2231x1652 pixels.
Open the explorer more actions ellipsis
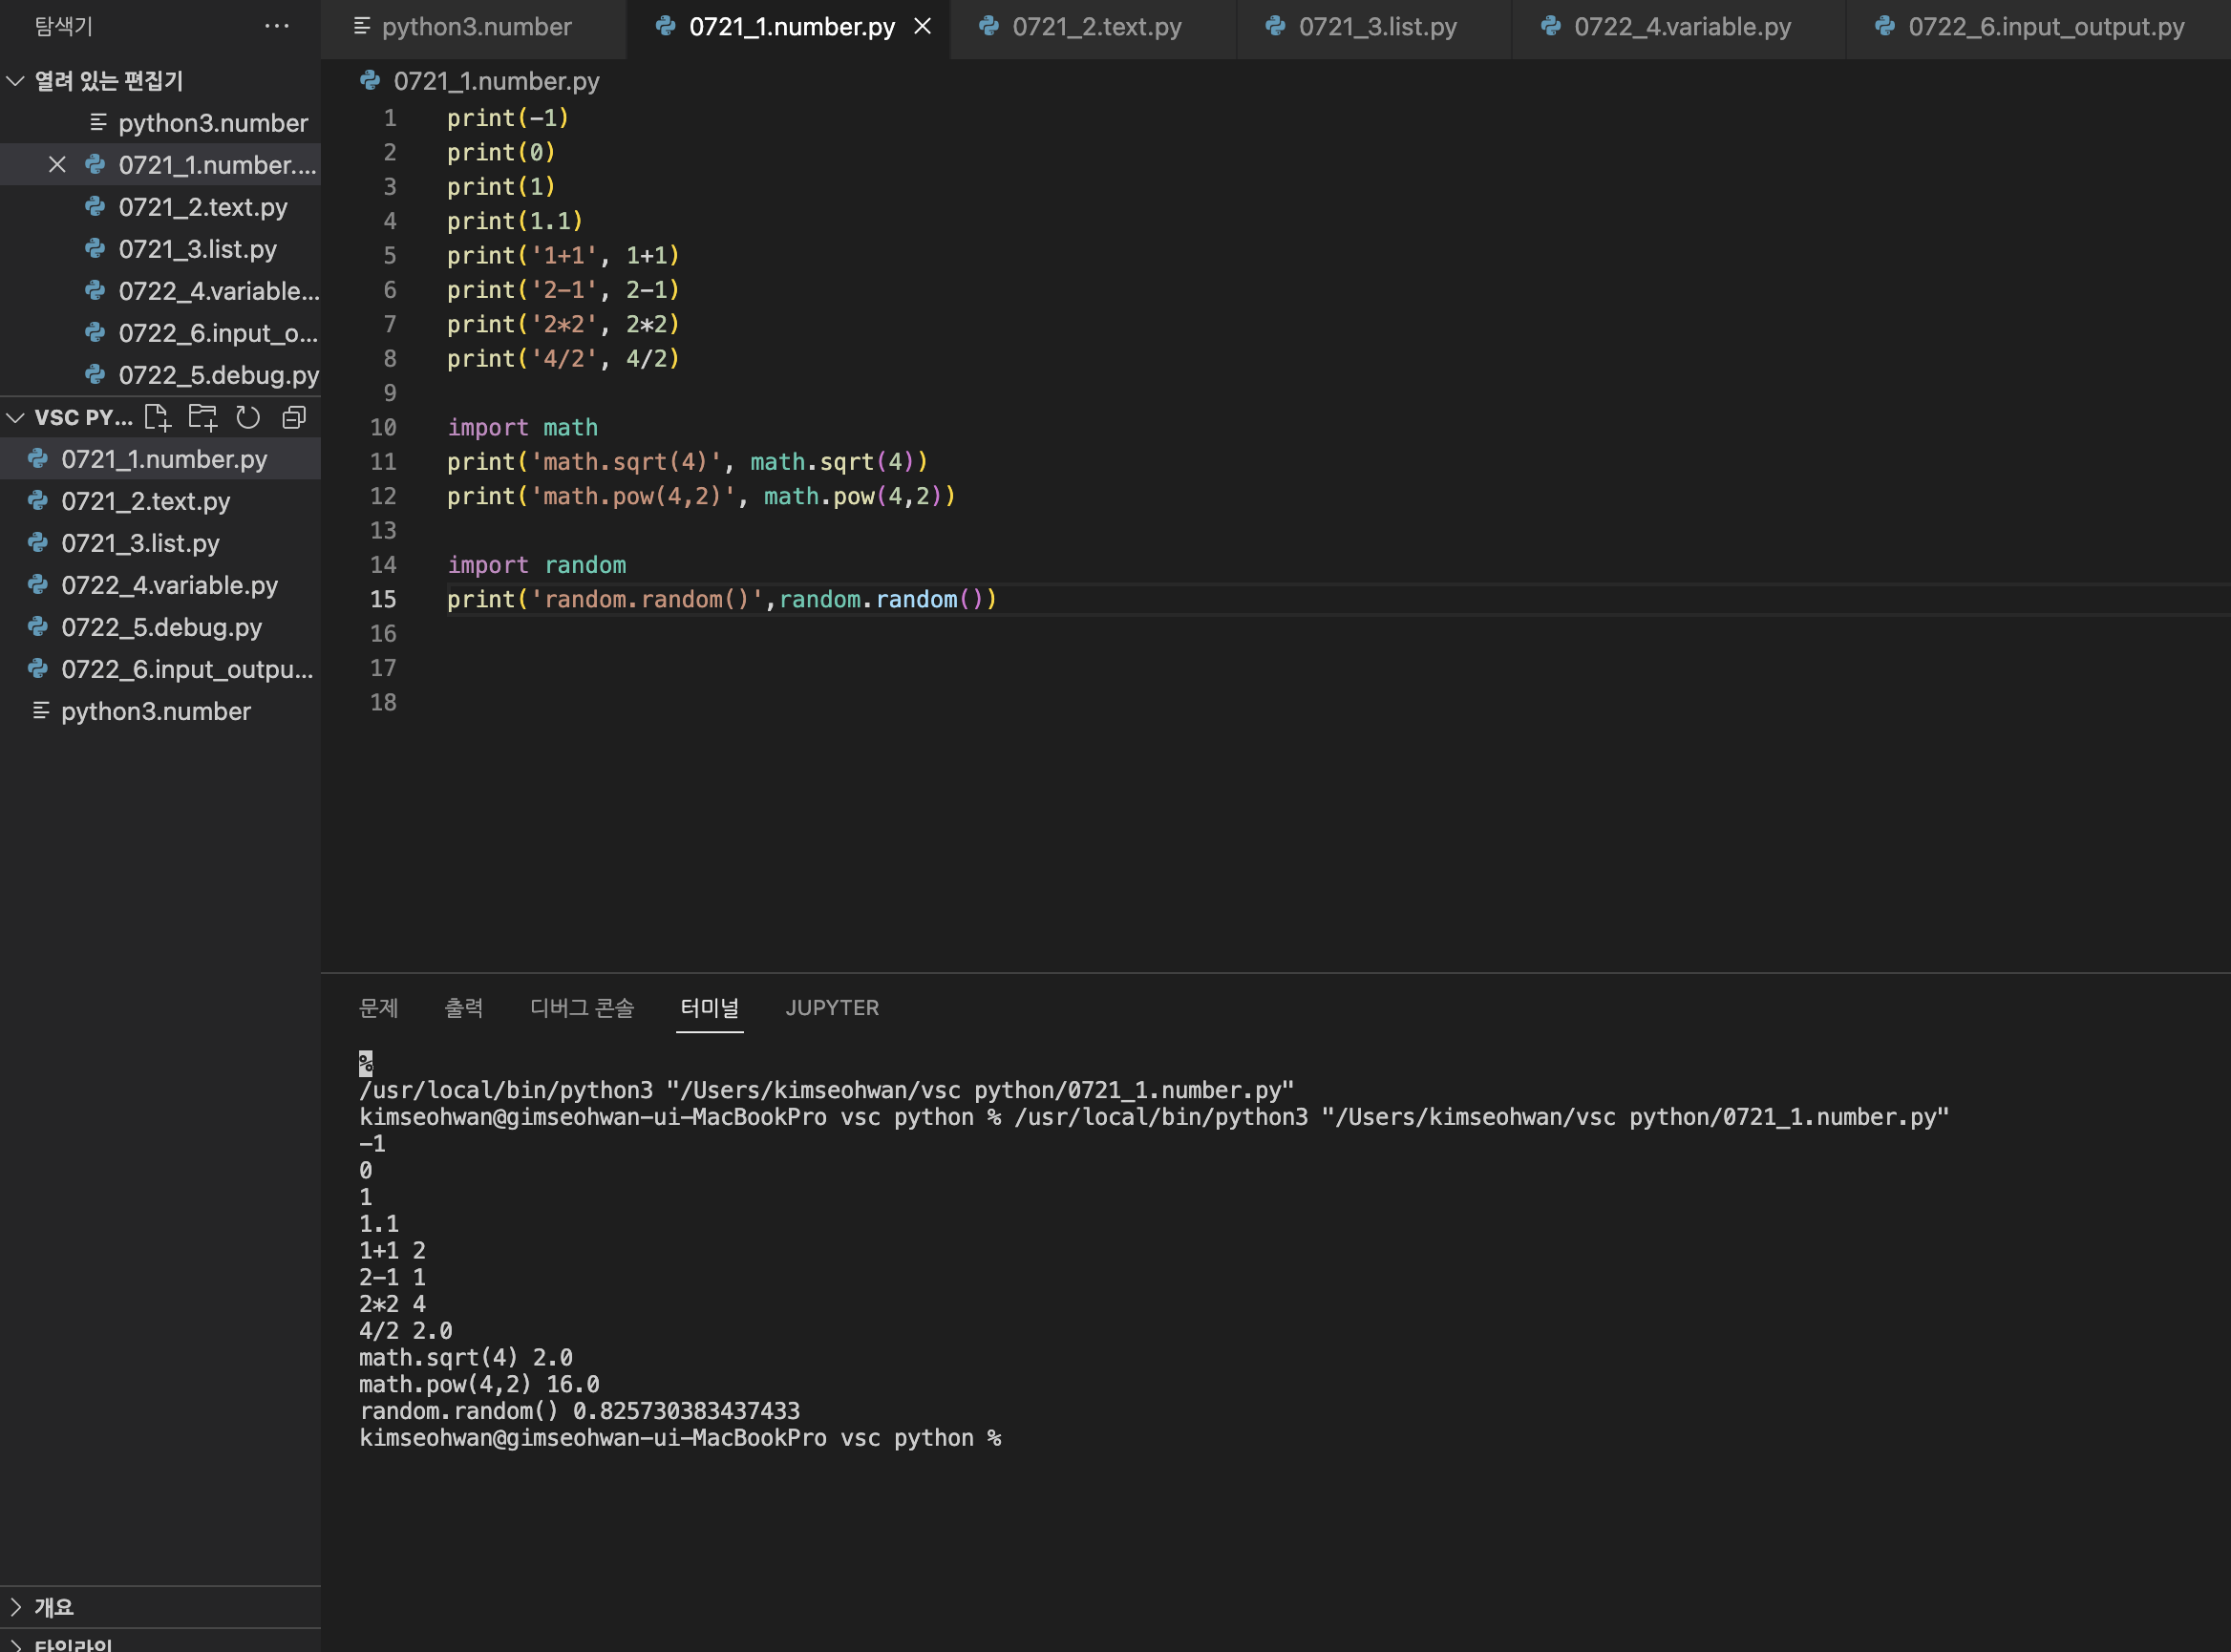point(277,26)
